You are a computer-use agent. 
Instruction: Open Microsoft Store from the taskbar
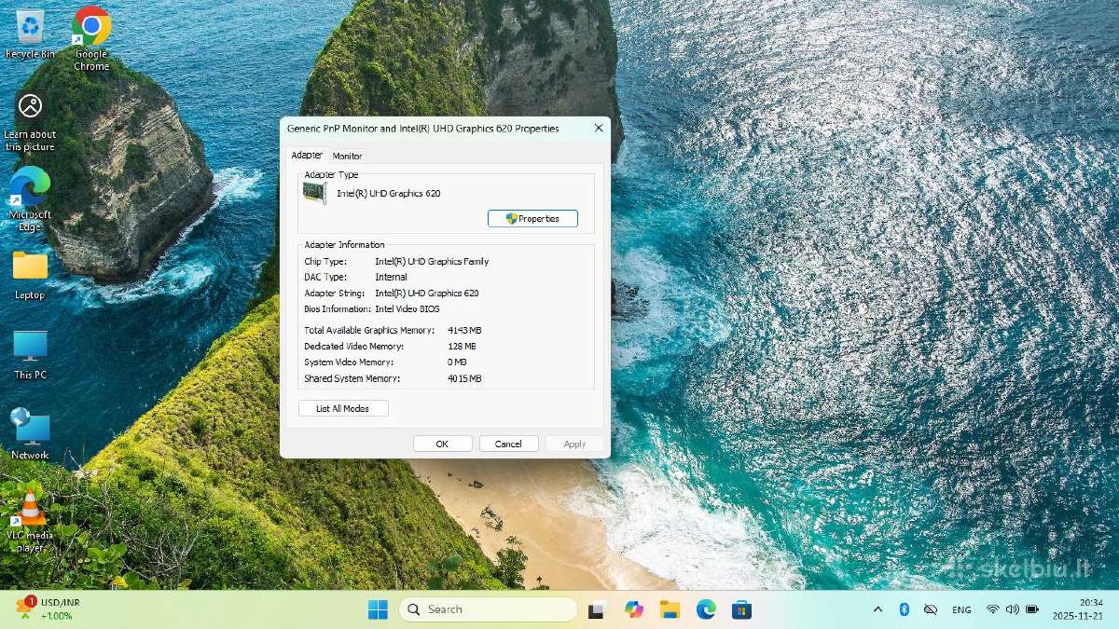coord(741,609)
